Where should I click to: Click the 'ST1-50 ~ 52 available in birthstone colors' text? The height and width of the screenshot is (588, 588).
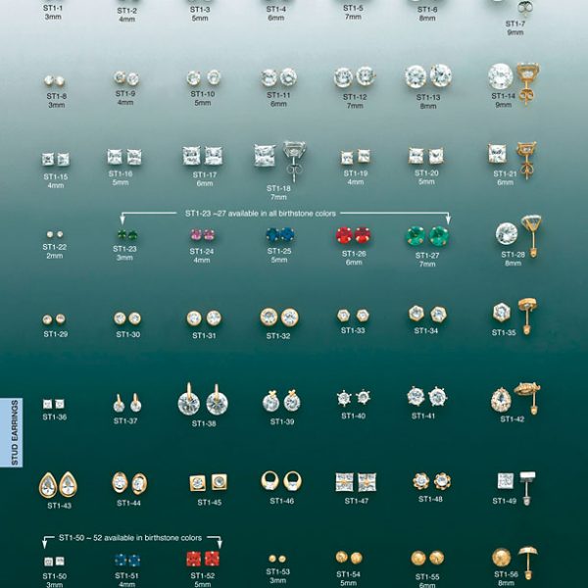(130, 538)
